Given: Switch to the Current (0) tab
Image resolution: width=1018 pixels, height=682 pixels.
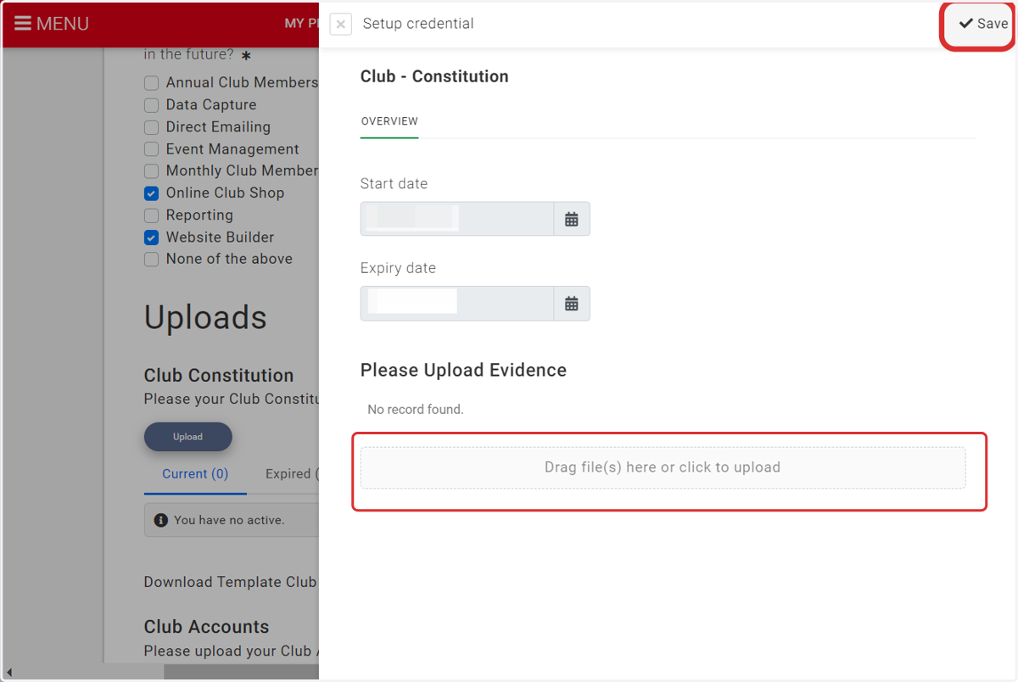Looking at the screenshot, I should point(195,474).
